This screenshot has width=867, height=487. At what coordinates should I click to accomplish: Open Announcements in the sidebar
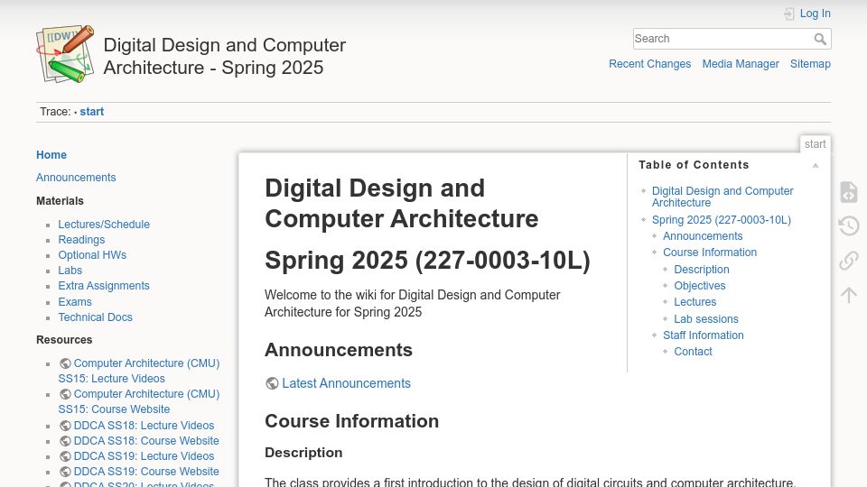(76, 178)
